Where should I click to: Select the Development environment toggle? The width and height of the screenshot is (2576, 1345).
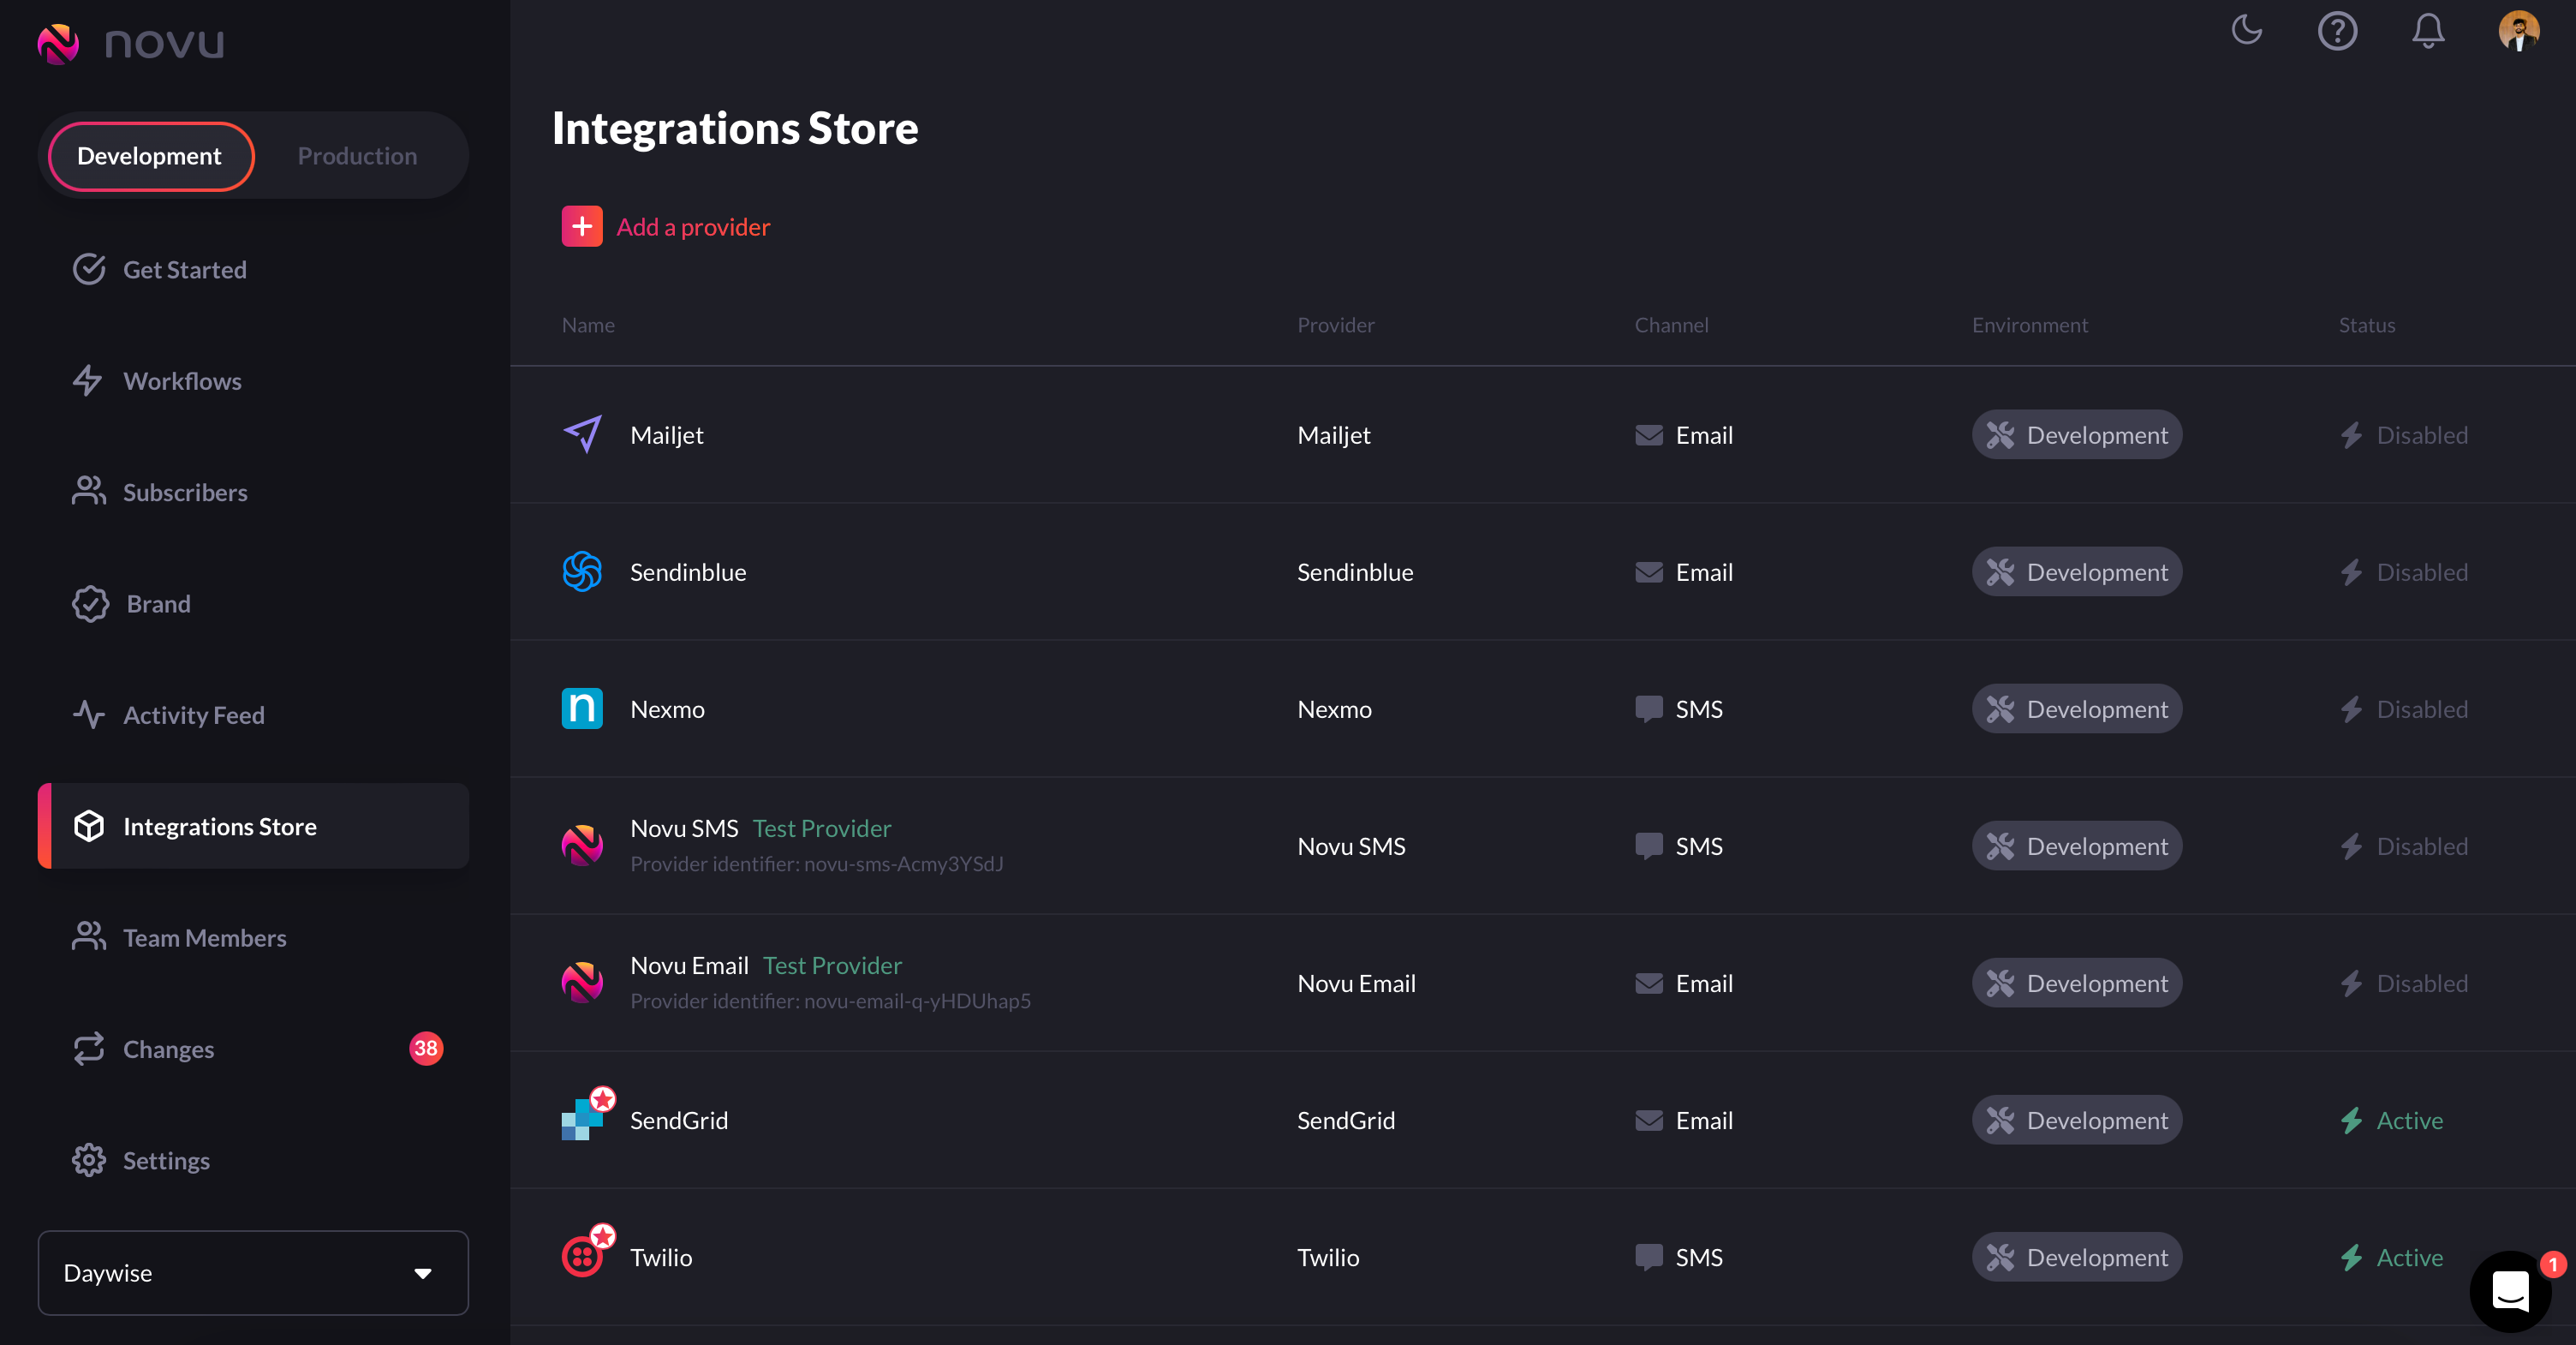pos(150,156)
